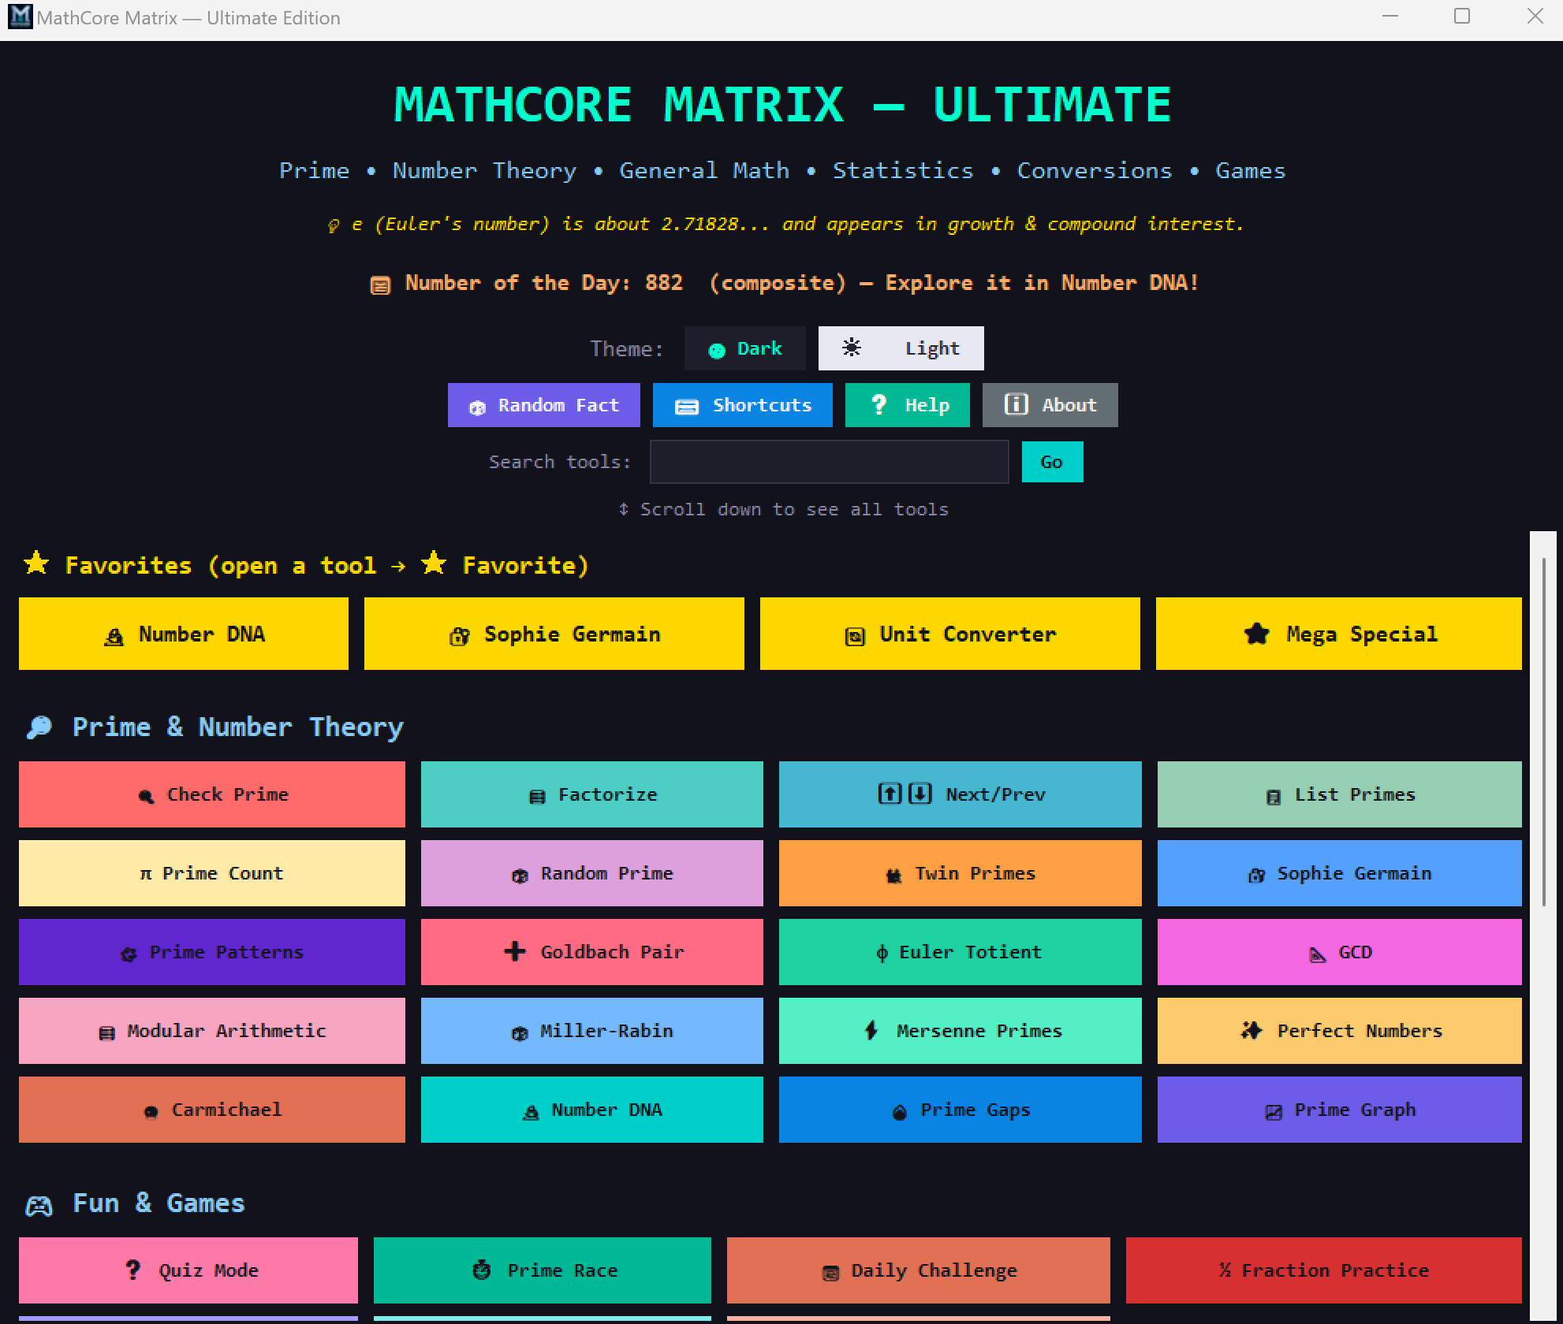Click Number of the Day text

point(801,283)
